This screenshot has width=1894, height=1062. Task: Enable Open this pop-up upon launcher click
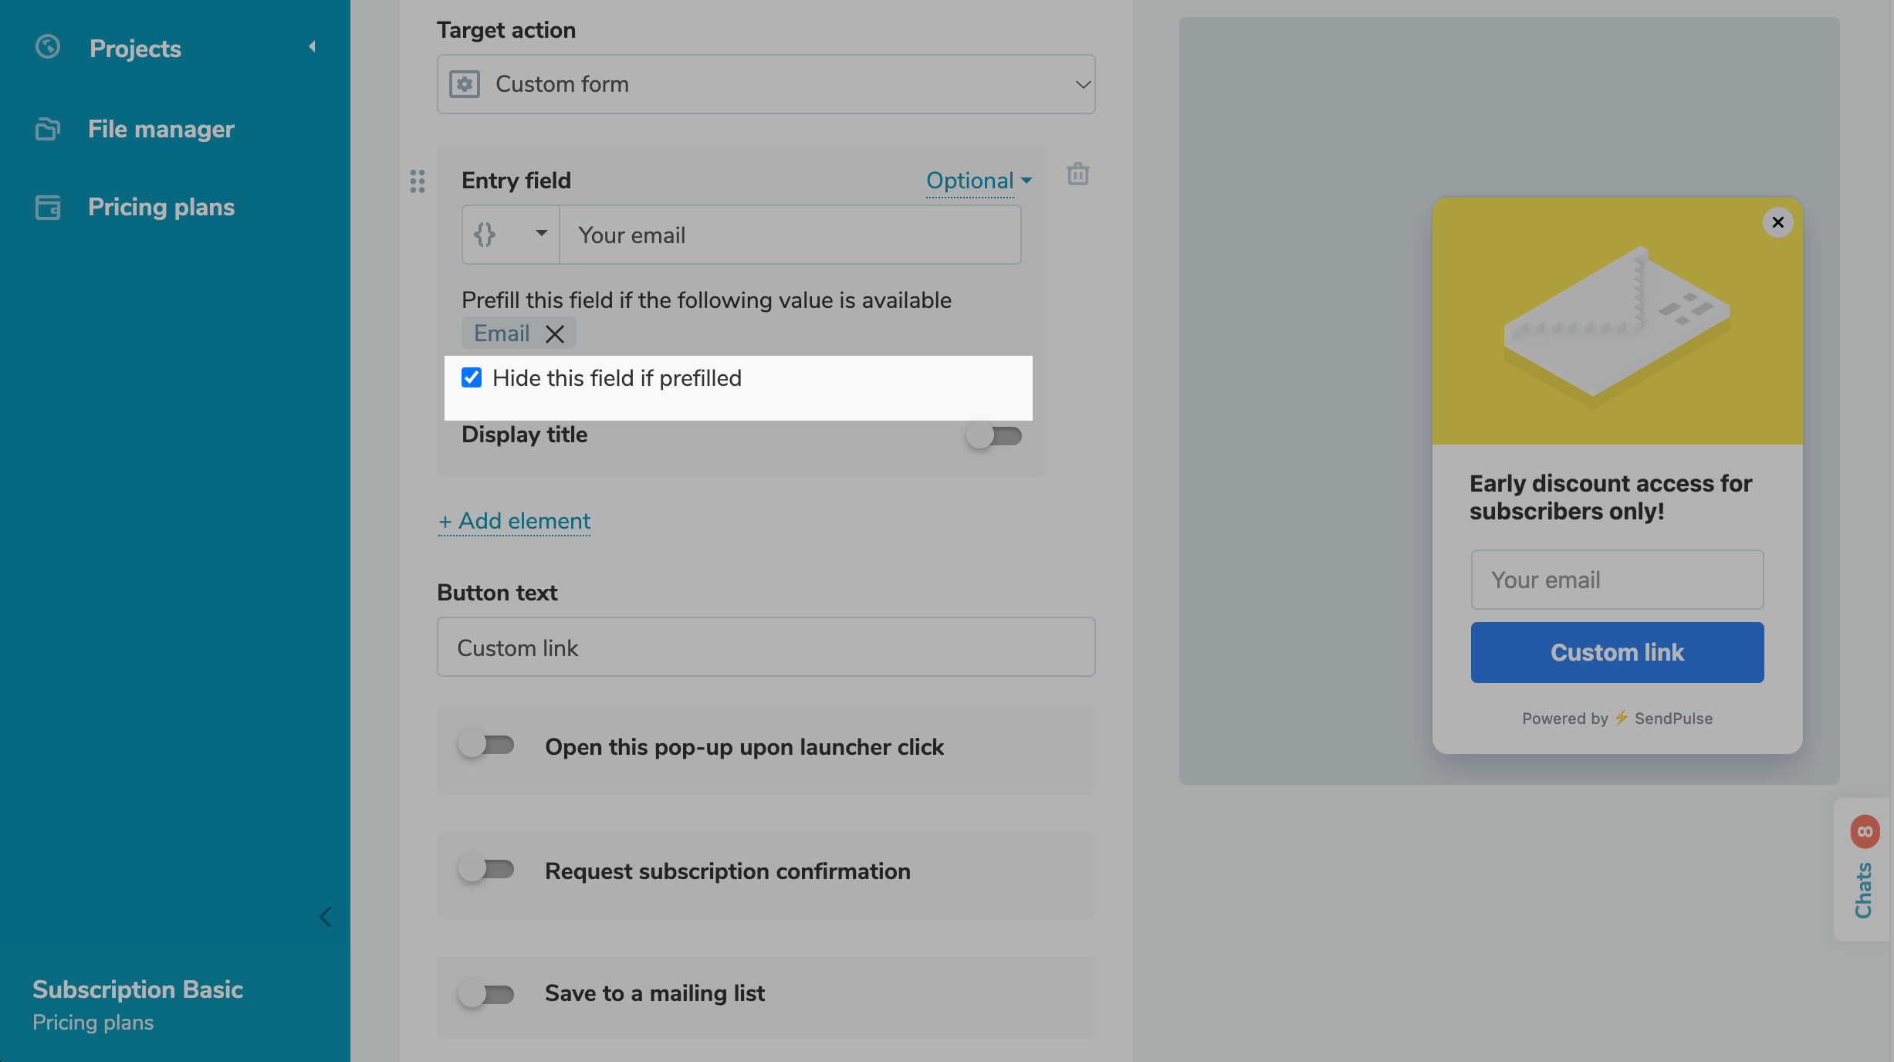pyautogui.click(x=486, y=746)
